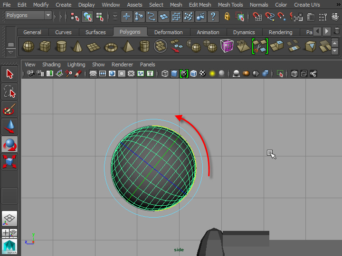Open the panel Shading menu
This screenshot has height=256, width=342.
point(51,64)
